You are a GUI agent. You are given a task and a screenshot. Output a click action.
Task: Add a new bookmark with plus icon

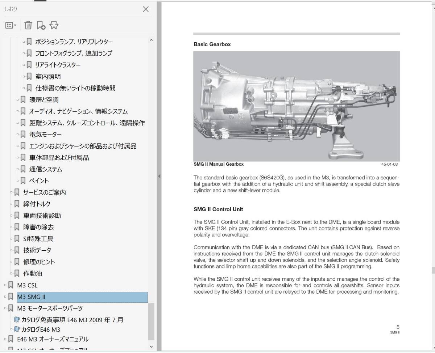[x=41, y=25]
